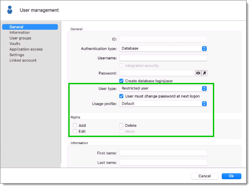Open Settings in the sidebar
Image resolution: width=251 pixels, height=188 pixels.
[x=17, y=55]
